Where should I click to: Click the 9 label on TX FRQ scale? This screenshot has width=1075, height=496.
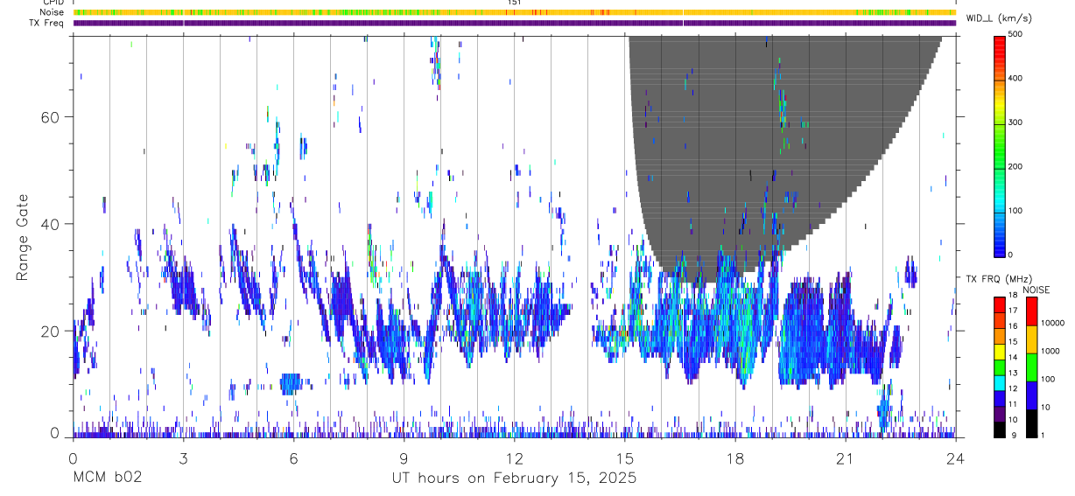[1014, 435]
